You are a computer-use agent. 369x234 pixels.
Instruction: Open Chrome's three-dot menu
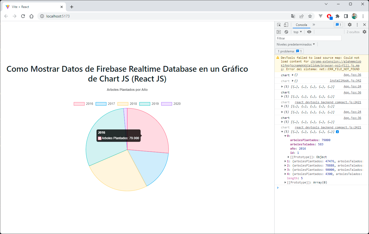point(363,16)
